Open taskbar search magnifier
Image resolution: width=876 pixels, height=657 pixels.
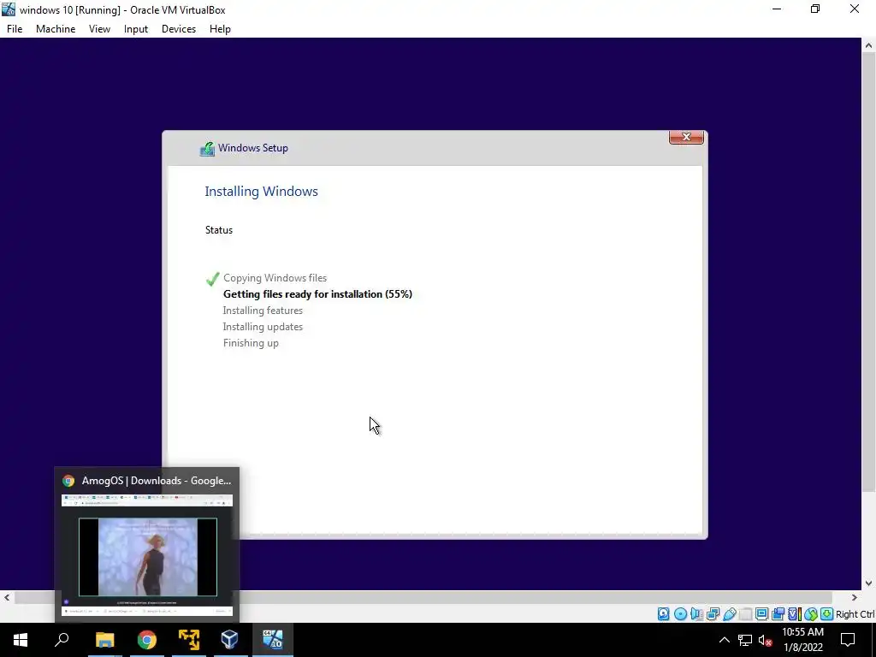62,640
